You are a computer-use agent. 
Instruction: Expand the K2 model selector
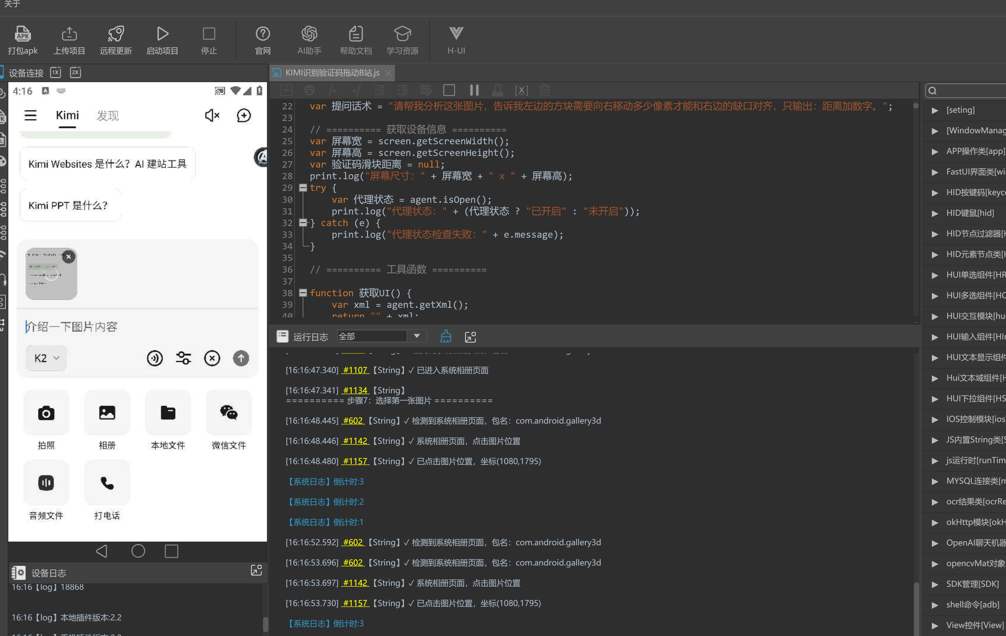click(x=46, y=358)
